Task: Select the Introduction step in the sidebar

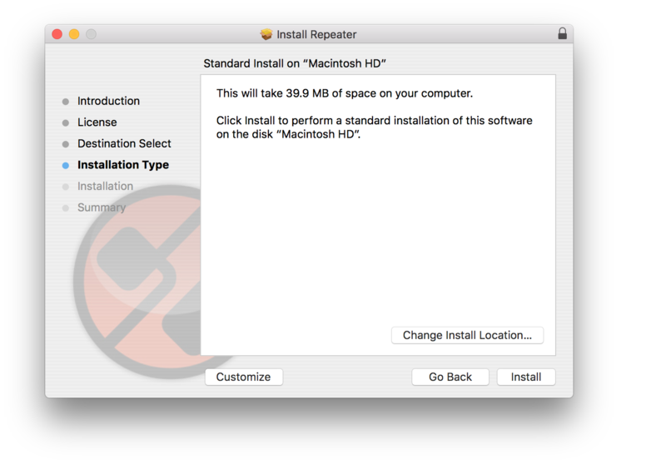Action: point(108,101)
